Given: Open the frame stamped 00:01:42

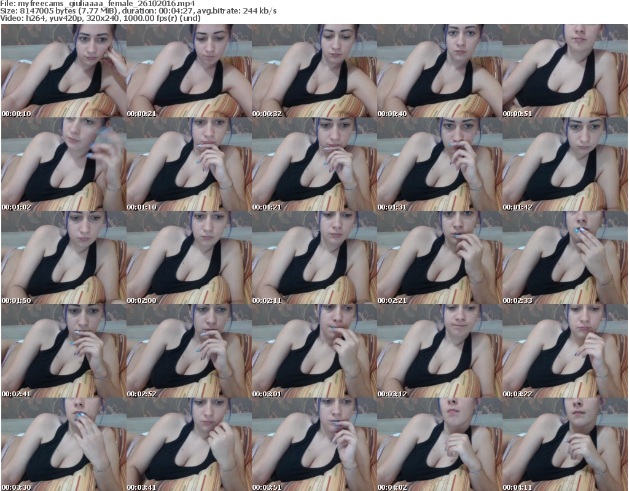Looking at the screenshot, I should [565, 164].
